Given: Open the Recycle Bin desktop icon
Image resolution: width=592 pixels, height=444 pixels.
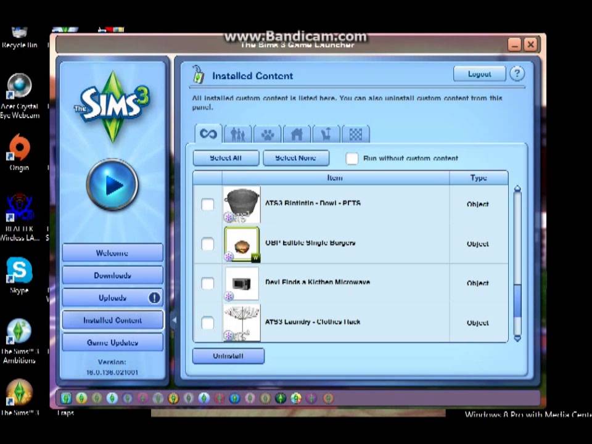Looking at the screenshot, I should coord(19,38).
